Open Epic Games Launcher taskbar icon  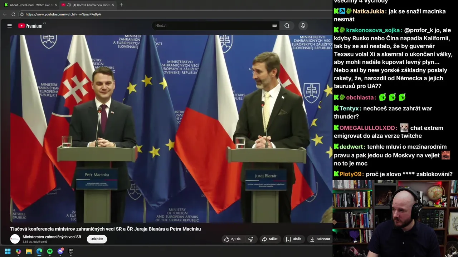71,251
